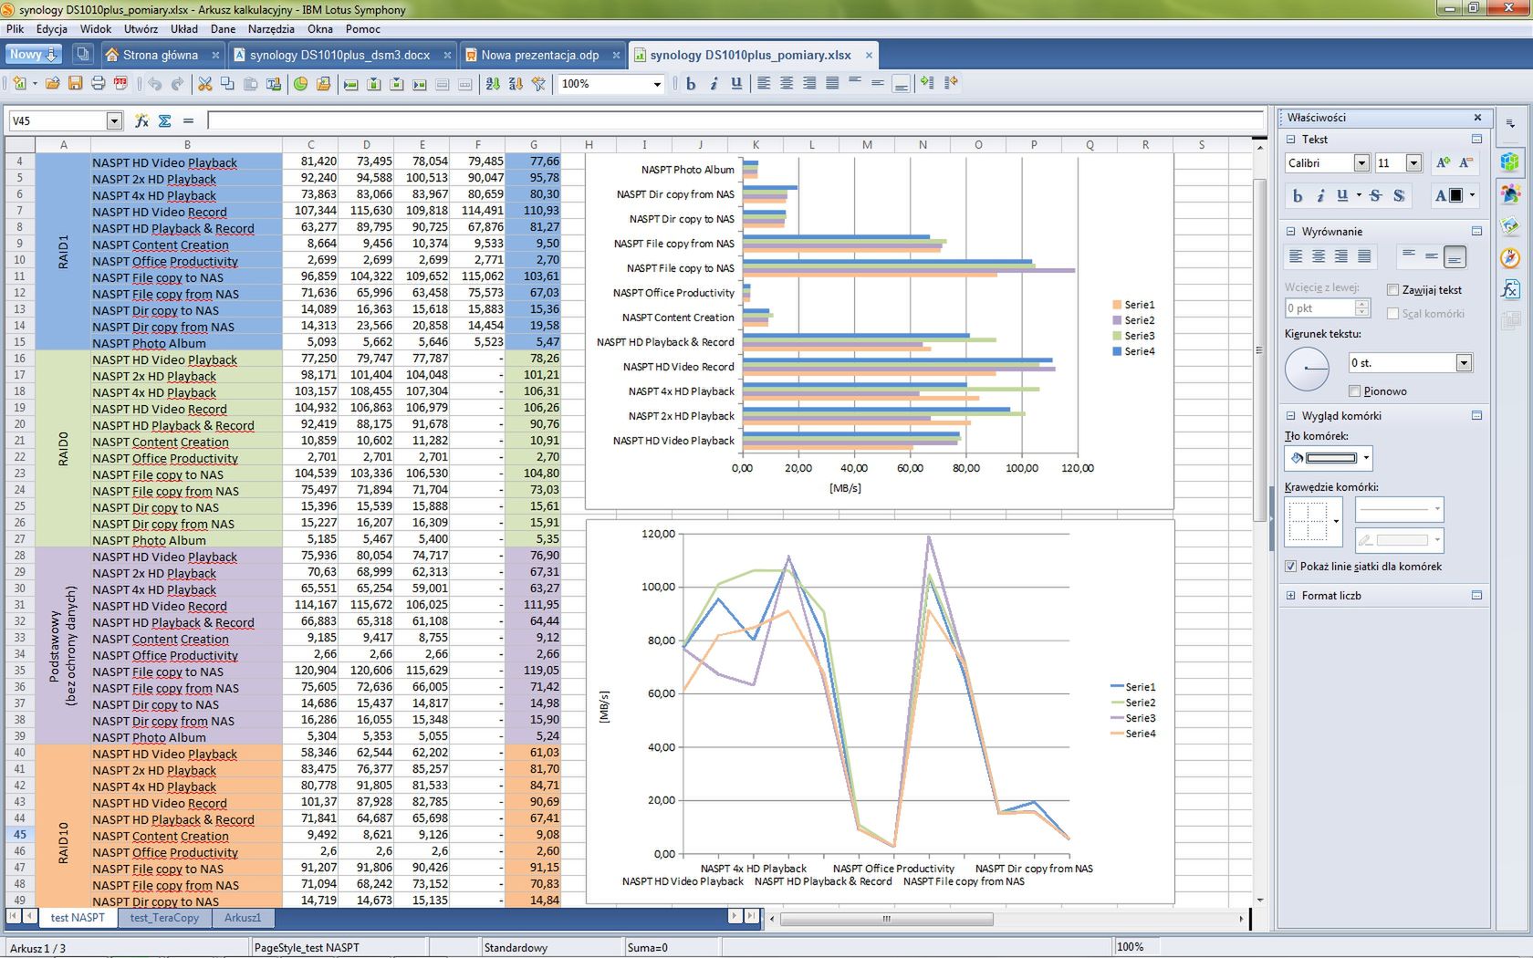Copy selection with the copy icon
This screenshot has height=958, width=1533.
(x=227, y=83)
